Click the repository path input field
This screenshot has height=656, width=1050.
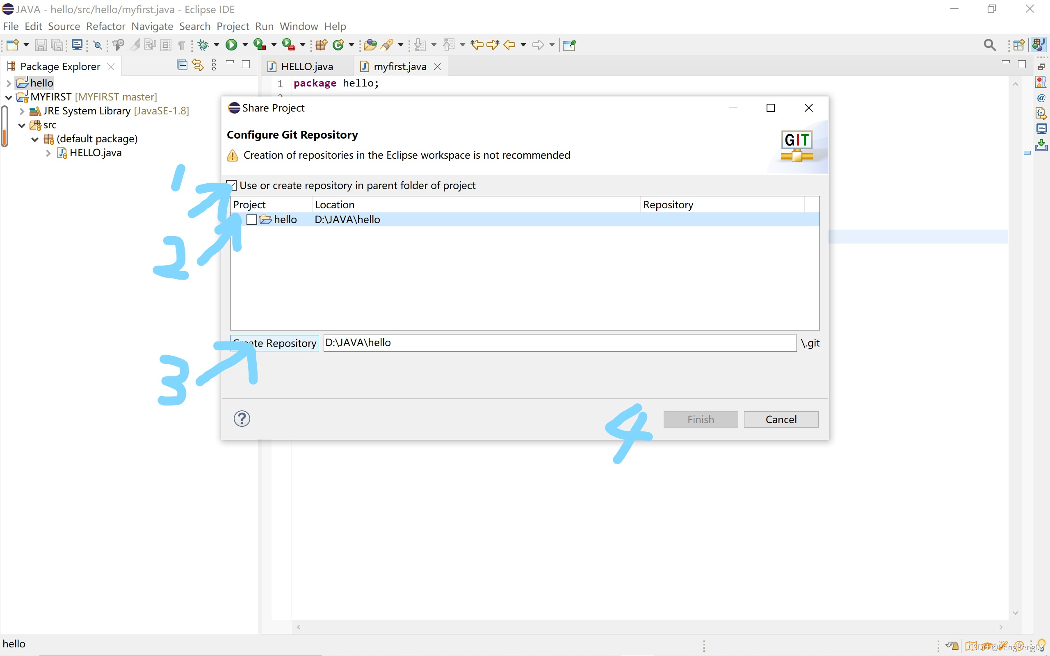[559, 343]
